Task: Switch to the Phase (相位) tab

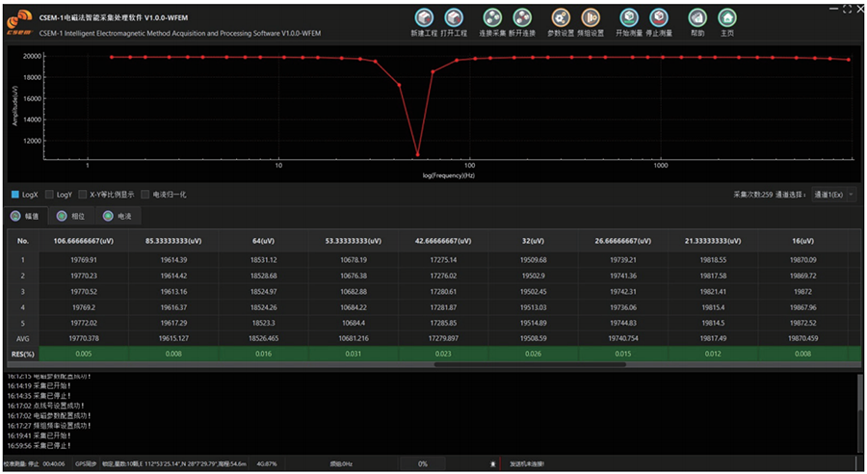Action: point(70,217)
